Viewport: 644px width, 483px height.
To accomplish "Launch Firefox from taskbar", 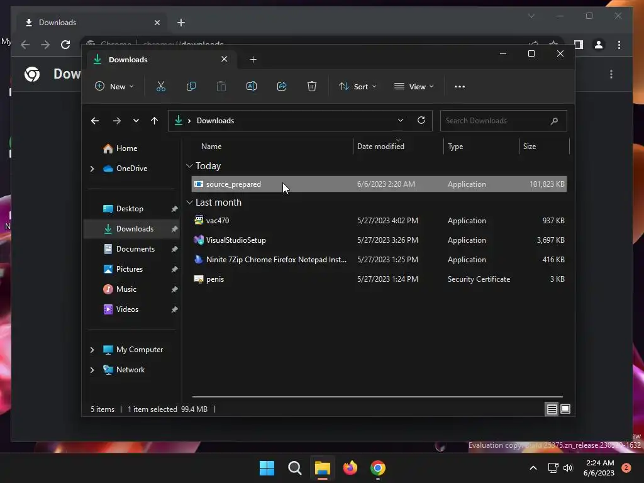I will [x=350, y=468].
